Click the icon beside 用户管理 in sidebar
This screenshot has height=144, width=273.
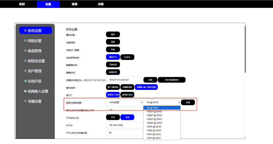click(26, 71)
